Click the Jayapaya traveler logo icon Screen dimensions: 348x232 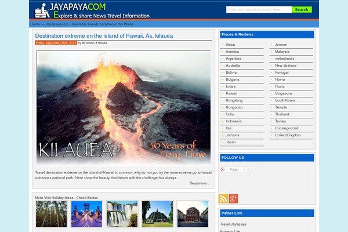(42, 10)
